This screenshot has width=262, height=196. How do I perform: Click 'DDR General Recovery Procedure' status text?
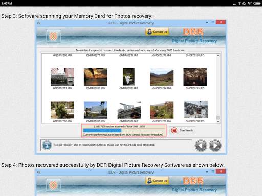[145, 135]
